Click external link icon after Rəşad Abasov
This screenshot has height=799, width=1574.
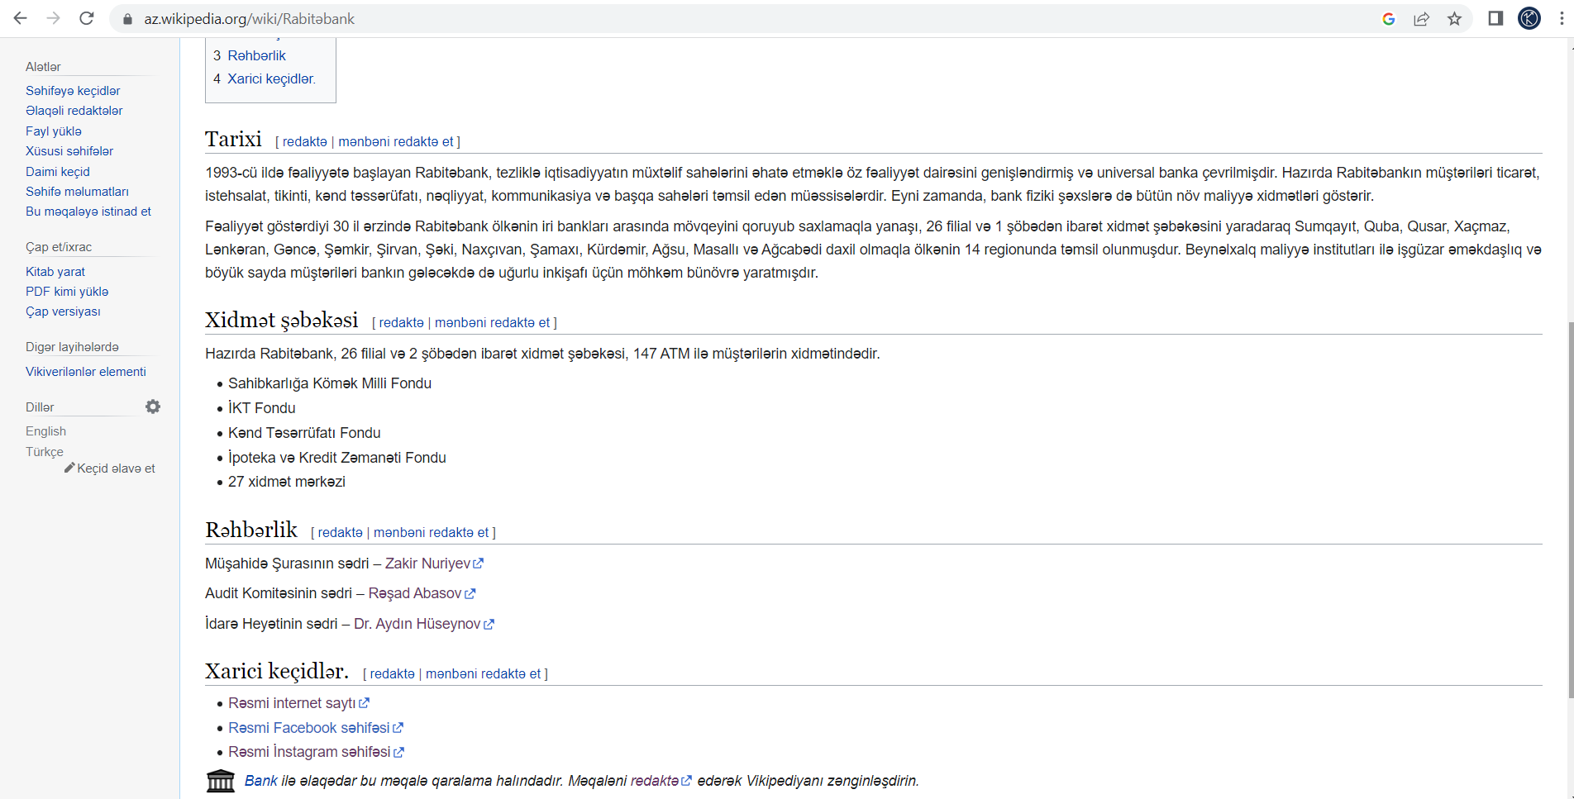(x=470, y=593)
